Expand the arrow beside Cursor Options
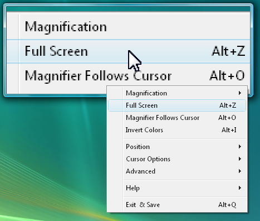 point(240,159)
